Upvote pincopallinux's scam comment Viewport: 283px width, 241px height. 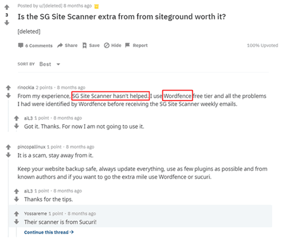click(8, 147)
